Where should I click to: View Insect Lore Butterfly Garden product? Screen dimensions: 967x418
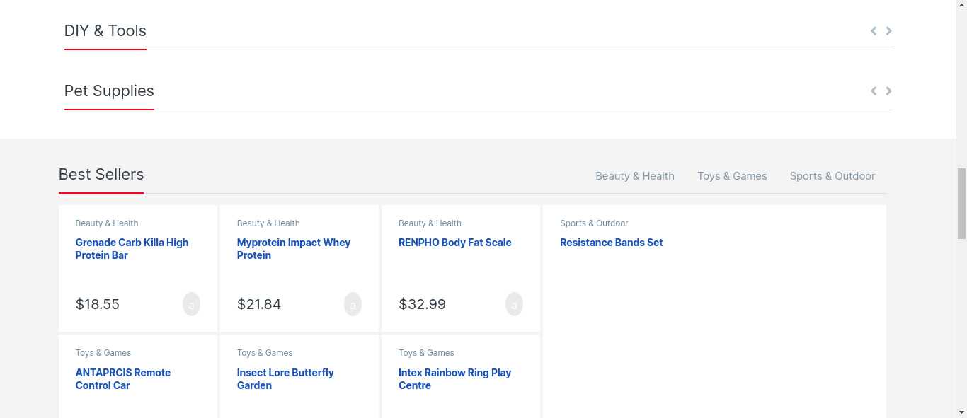point(285,379)
